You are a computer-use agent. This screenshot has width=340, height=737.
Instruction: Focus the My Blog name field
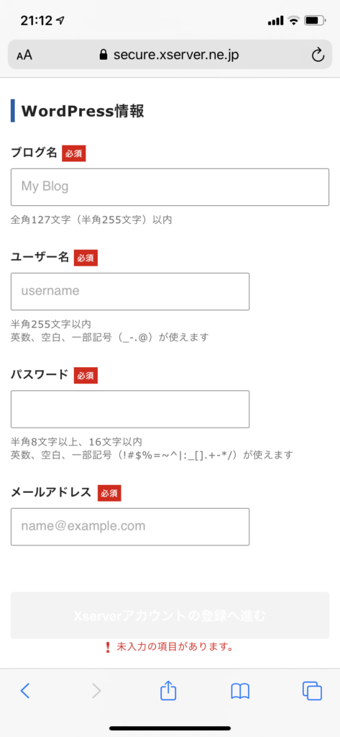tap(170, 187)
